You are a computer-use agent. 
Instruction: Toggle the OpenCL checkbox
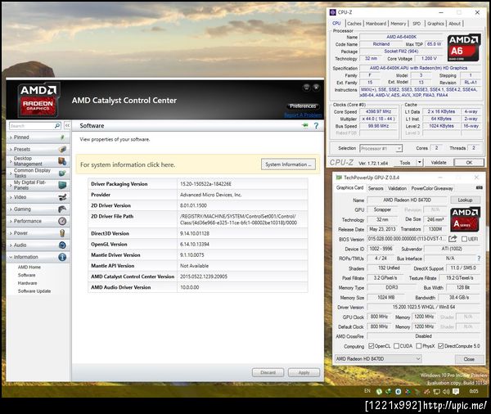coord(371,346)
